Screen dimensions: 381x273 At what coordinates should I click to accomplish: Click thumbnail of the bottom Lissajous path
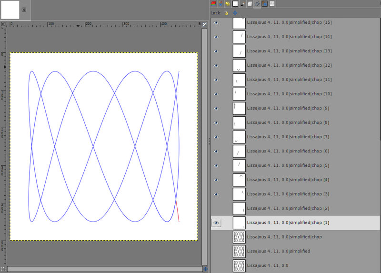pos(239,265)
